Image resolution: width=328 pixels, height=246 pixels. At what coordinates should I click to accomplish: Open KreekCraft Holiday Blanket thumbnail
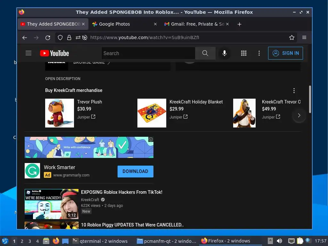[x=152, y=113]
